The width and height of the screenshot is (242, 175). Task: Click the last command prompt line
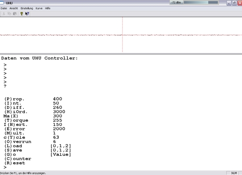[x=5, y=167]
